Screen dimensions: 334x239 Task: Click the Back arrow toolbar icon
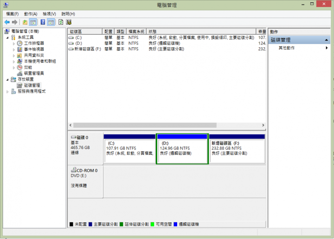click(x=7, y=22)
